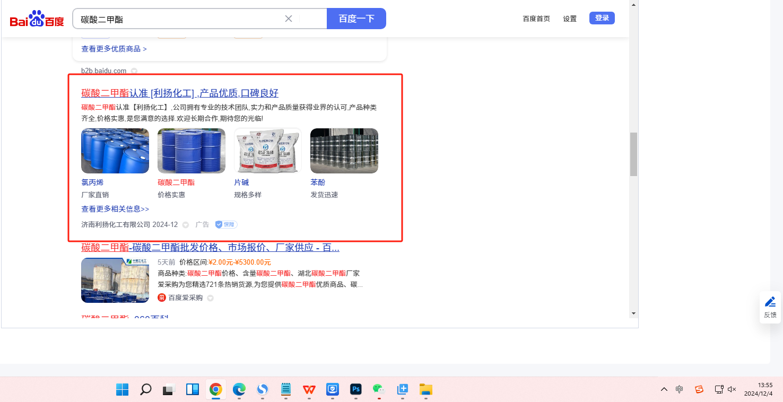Click the 厂家直销 caption
The height and width of the screenshot is (402, 783).
(95, 195)
